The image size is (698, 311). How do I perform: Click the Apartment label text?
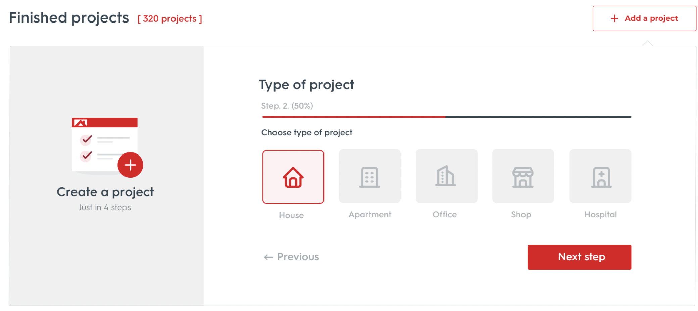(370, 215)
